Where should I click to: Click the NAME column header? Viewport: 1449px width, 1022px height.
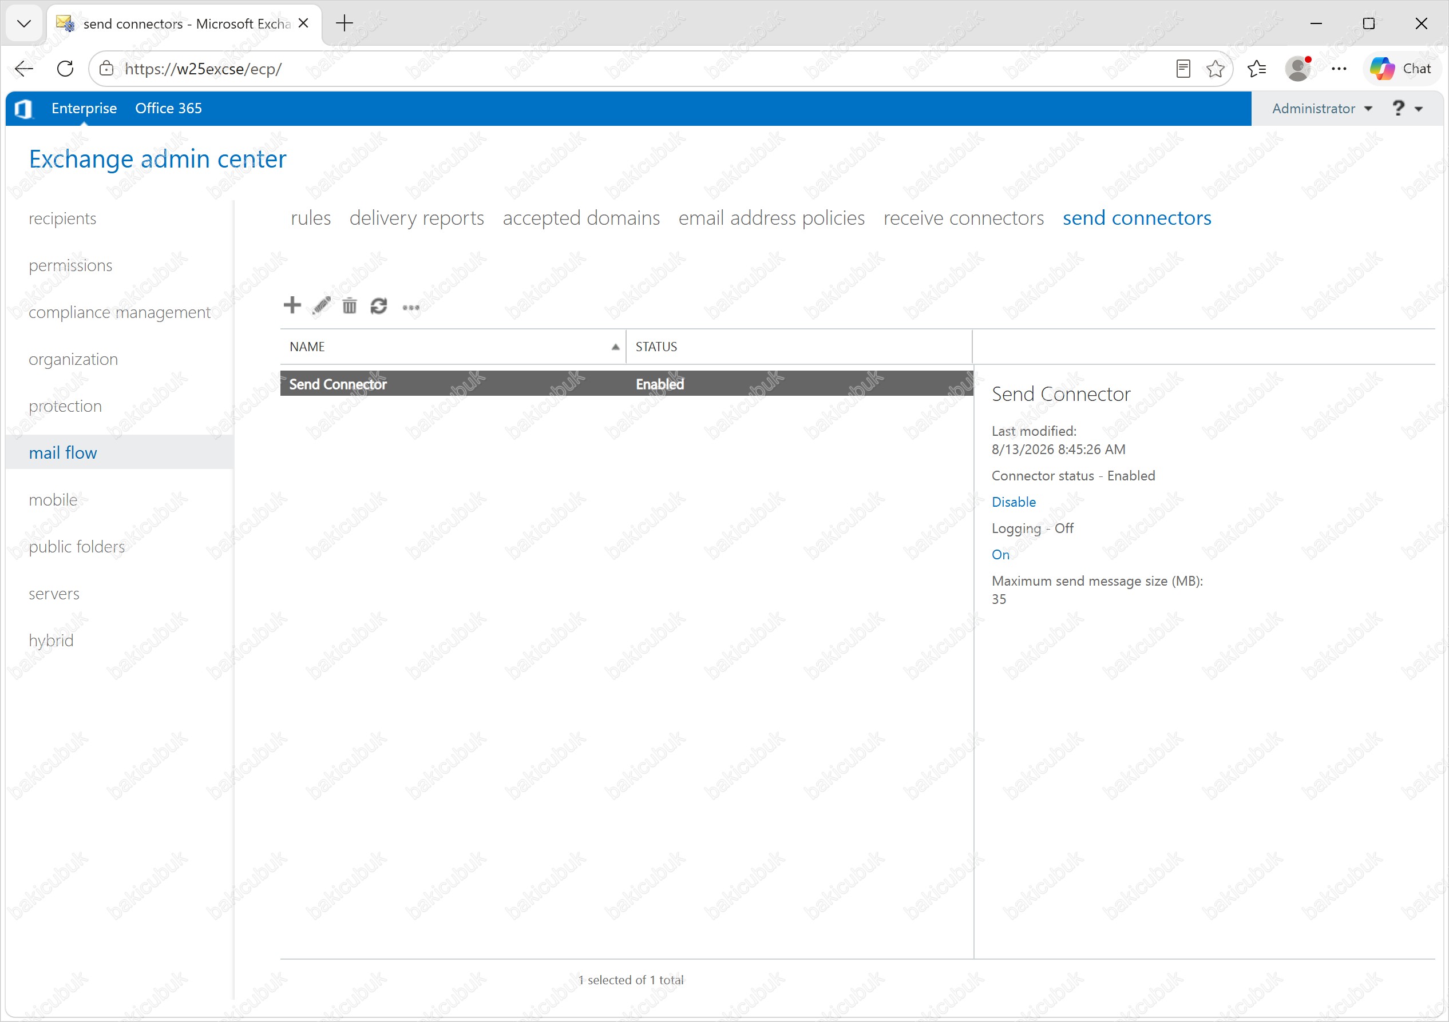tap(453, 347)
